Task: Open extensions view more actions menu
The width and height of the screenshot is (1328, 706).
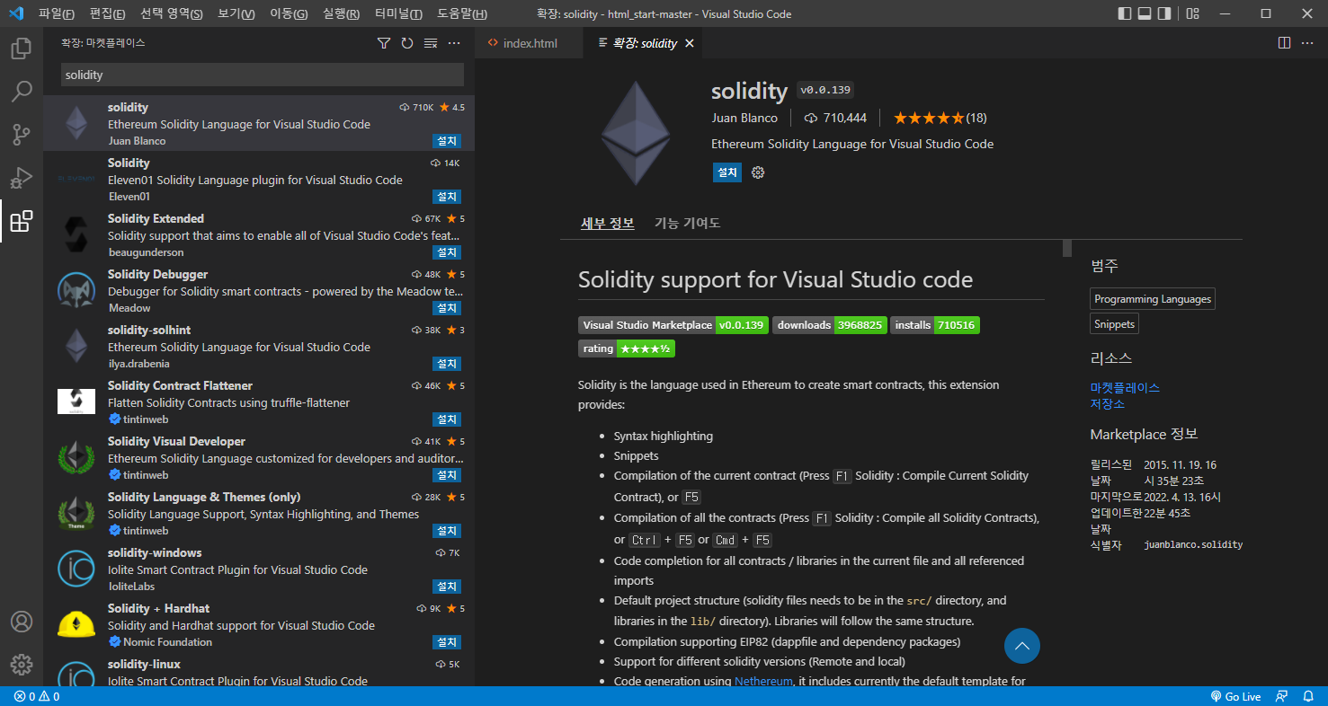Action: [x=454, y=43]
